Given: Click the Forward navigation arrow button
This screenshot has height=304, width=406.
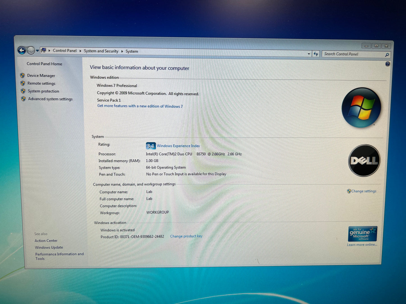Looking at the screenshot, I should [x=31, y=50].
